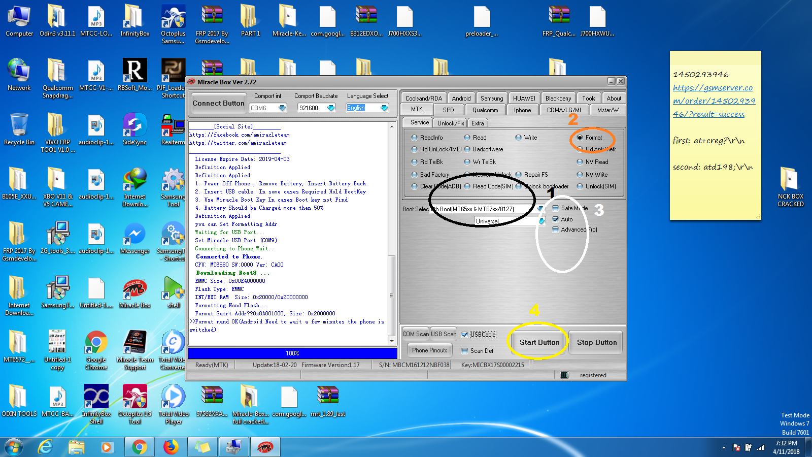Open the Extra subtab

point(478,123)
